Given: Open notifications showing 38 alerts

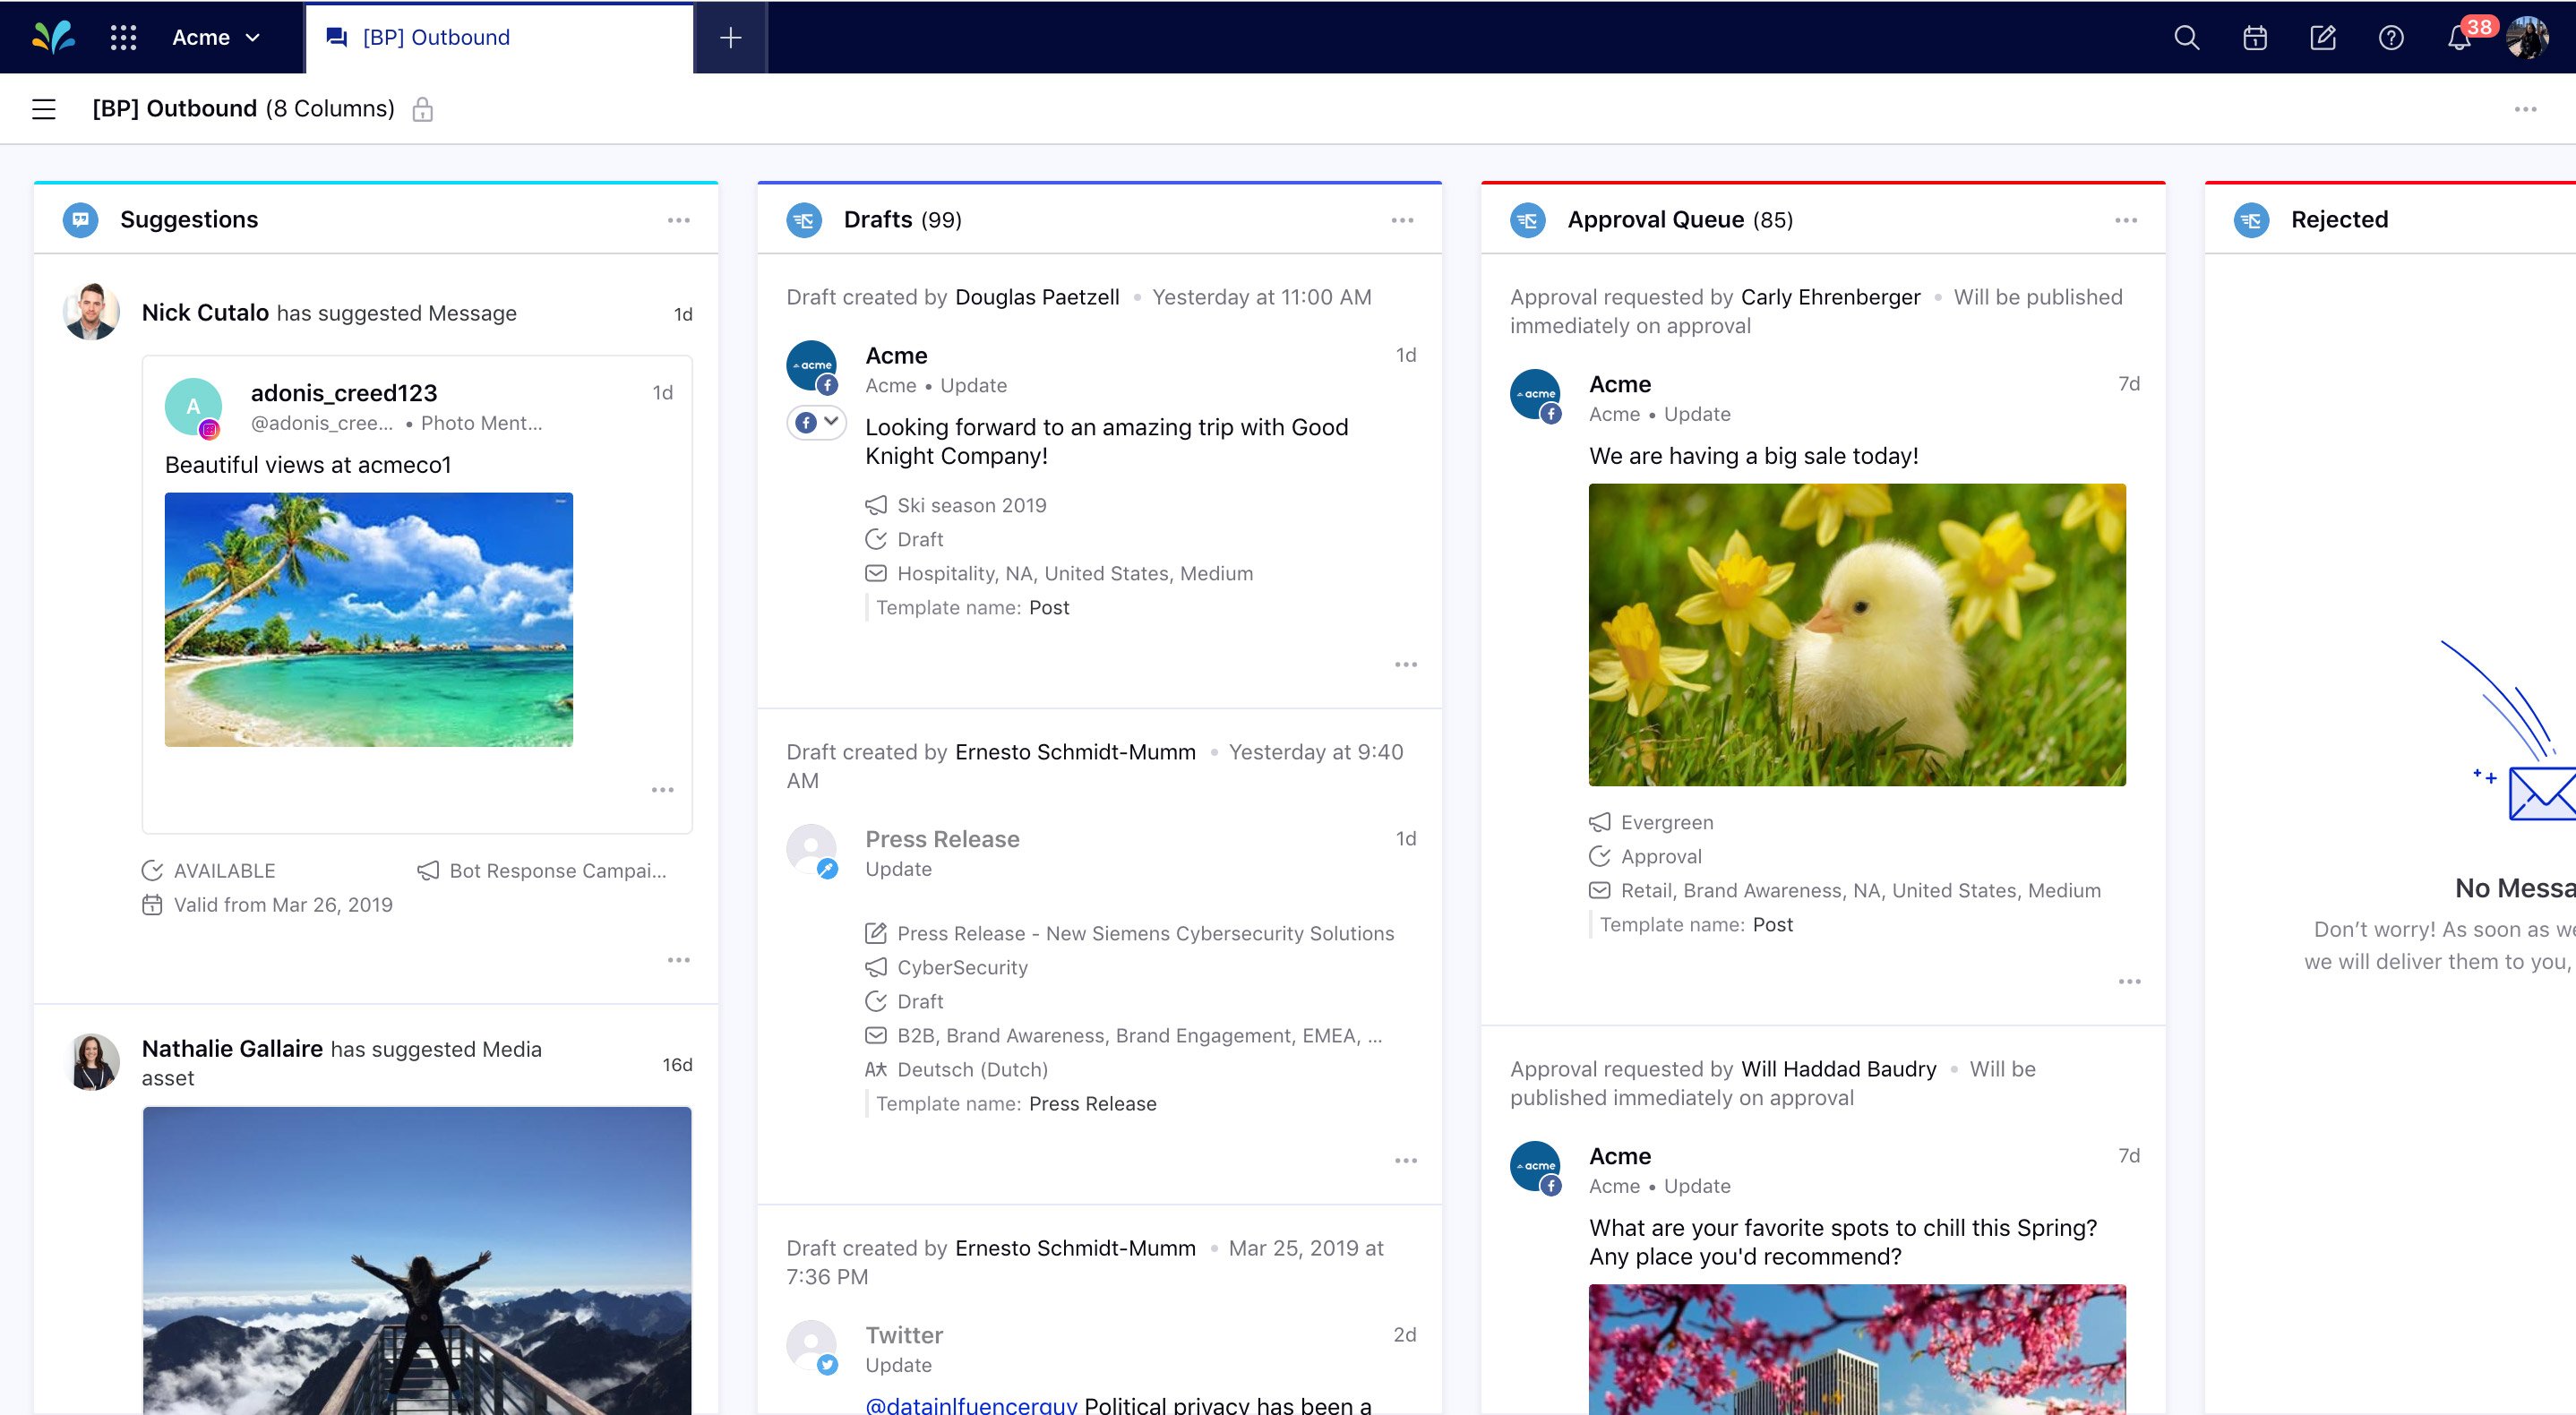Looking at the screenshot, I should pyautogui.click(x=2460, y=37).
